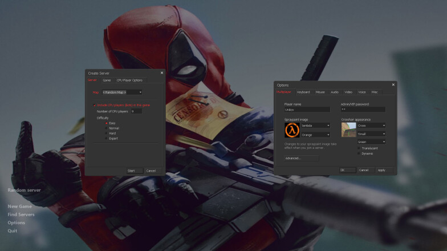This screenshot has height=251, width=447.
Task: Click the Admin/VIP password field
Action: coord(363,110)
